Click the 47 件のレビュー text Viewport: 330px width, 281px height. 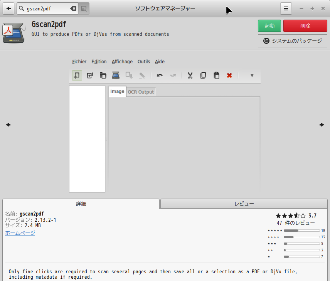[296, 223]
